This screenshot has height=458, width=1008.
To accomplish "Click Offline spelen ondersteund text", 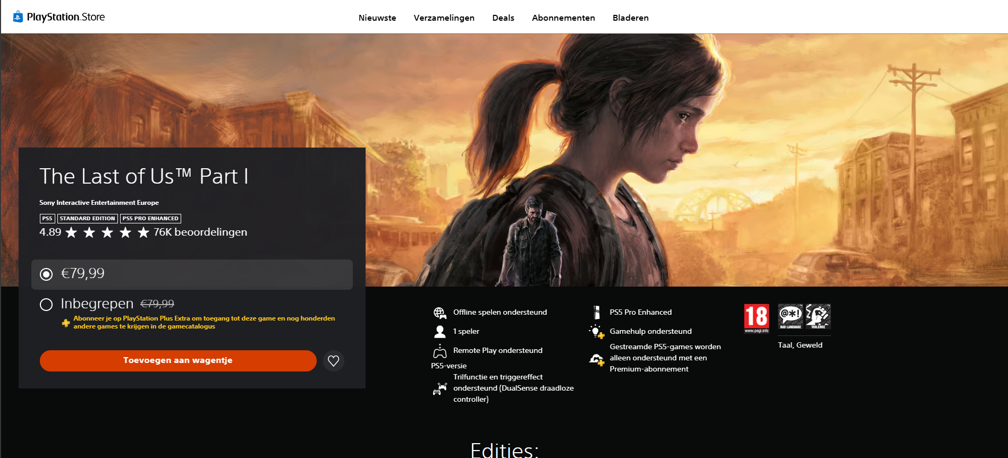I will tap(500, 312).
